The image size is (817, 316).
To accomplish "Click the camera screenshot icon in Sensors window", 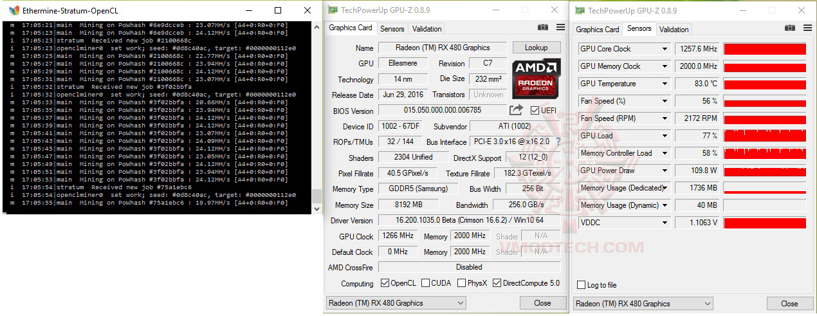I will point(790,28).
